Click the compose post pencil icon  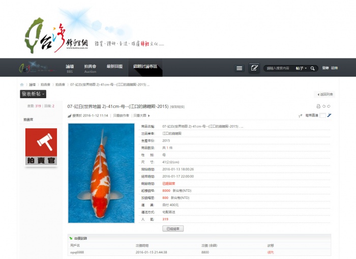(x=254, y=68)
